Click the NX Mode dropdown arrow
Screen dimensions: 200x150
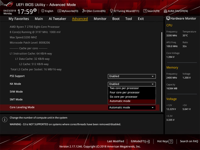[x=152, y=84]
